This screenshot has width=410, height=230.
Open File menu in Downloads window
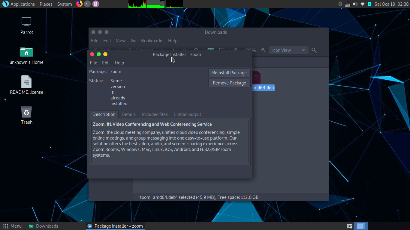pos(95,41)
